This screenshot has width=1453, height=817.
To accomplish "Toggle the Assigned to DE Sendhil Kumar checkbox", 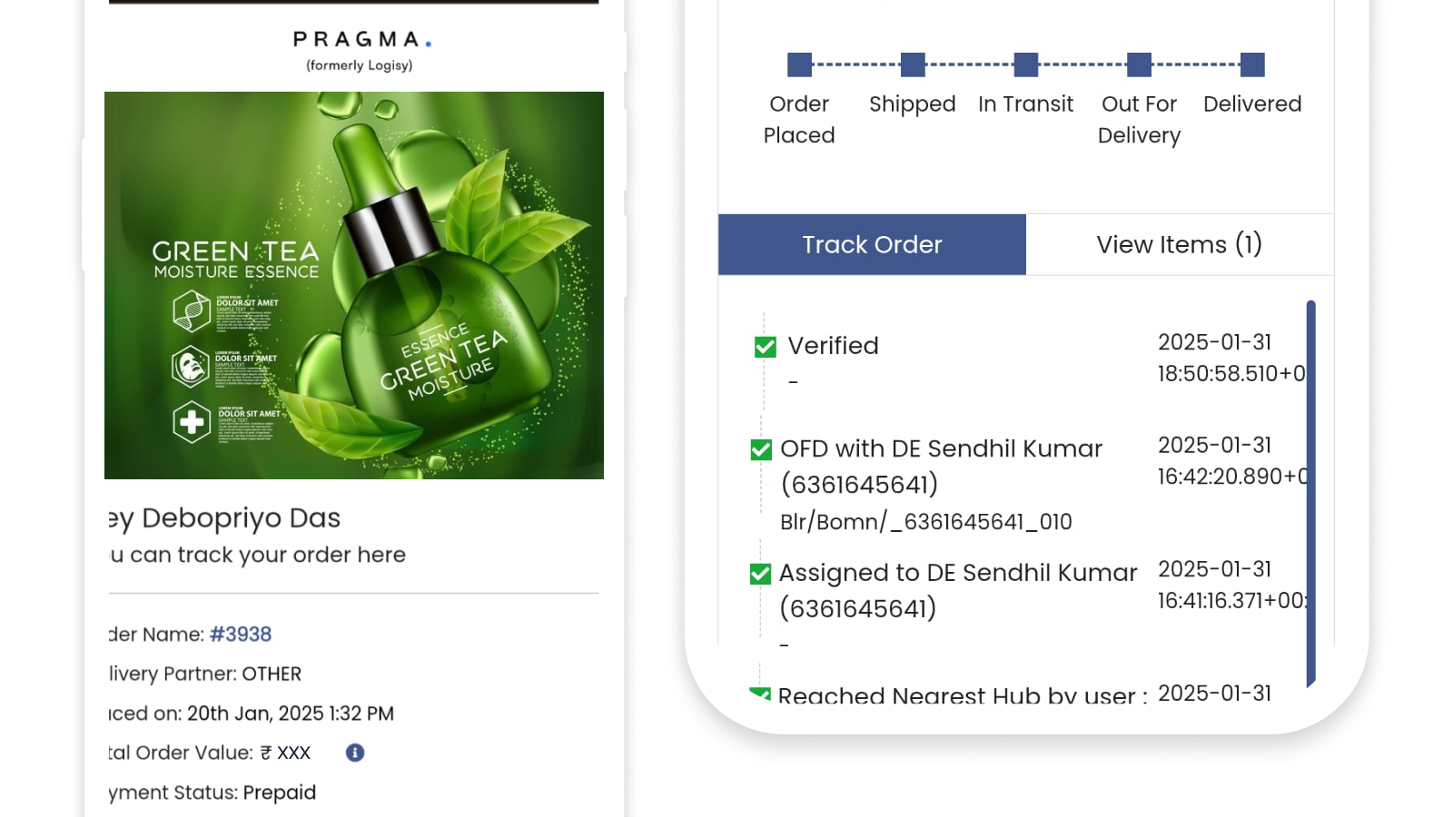I will pyautogui.click(x=761, y=574).
